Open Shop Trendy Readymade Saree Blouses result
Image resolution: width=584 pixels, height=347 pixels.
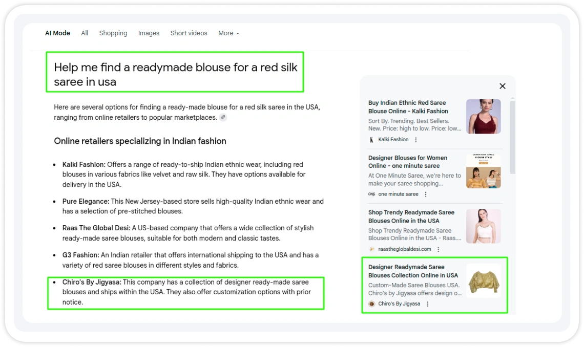(x=411, y=216)
